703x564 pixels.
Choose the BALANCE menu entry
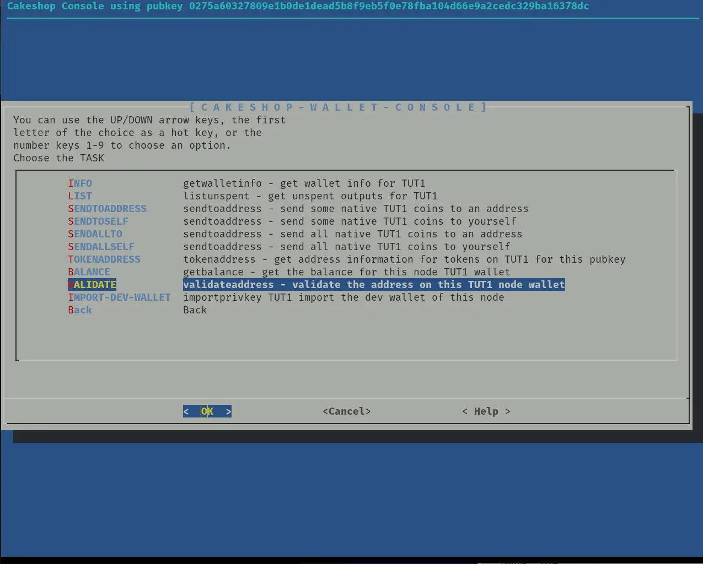[x=89, y=272]
